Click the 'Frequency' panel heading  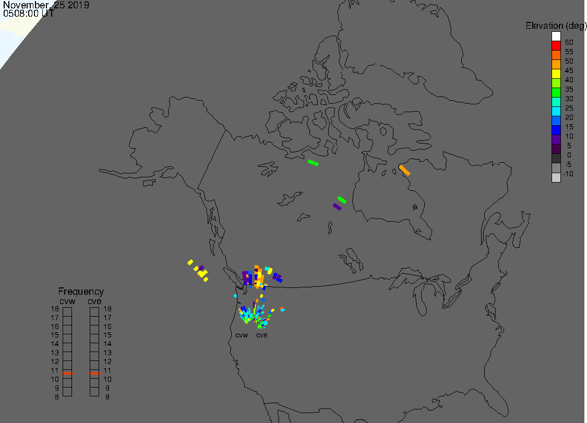pyautogui.click(x=81, y=291)
